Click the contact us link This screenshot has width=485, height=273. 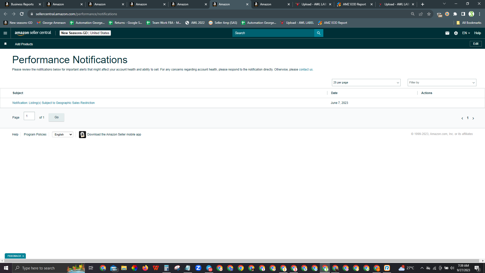pos(306,70)
